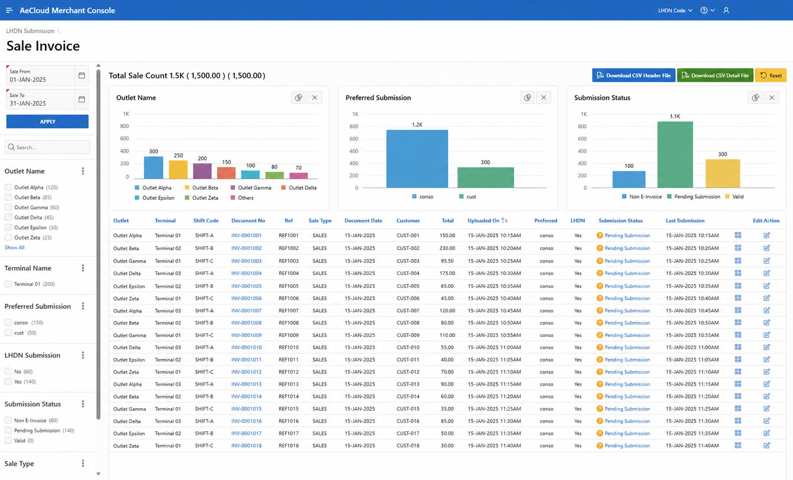Check the LHDN Submission Yes filter
Viewport: 793px width, 480px height.
point(8,381)
